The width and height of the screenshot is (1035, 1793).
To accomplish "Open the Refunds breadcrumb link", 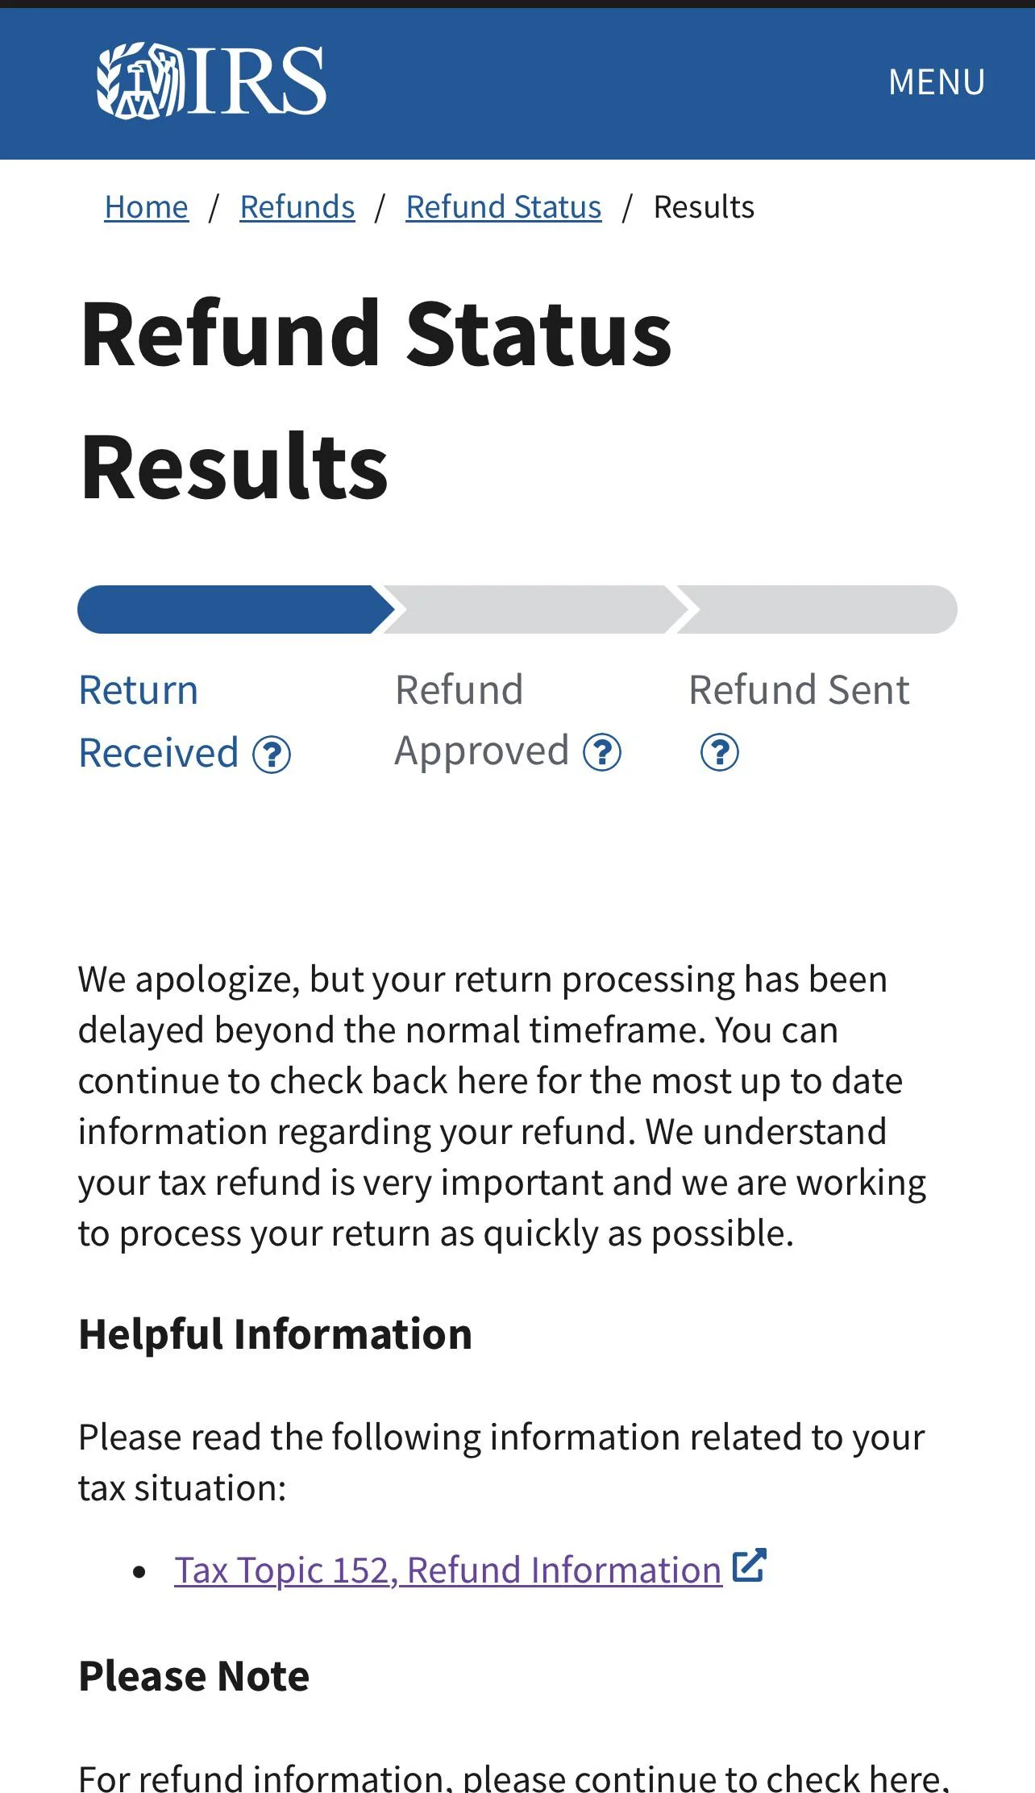I will (x=297, y=207).
